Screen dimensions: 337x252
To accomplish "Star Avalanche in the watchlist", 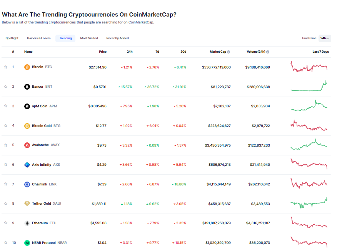I will coord(6,145).
